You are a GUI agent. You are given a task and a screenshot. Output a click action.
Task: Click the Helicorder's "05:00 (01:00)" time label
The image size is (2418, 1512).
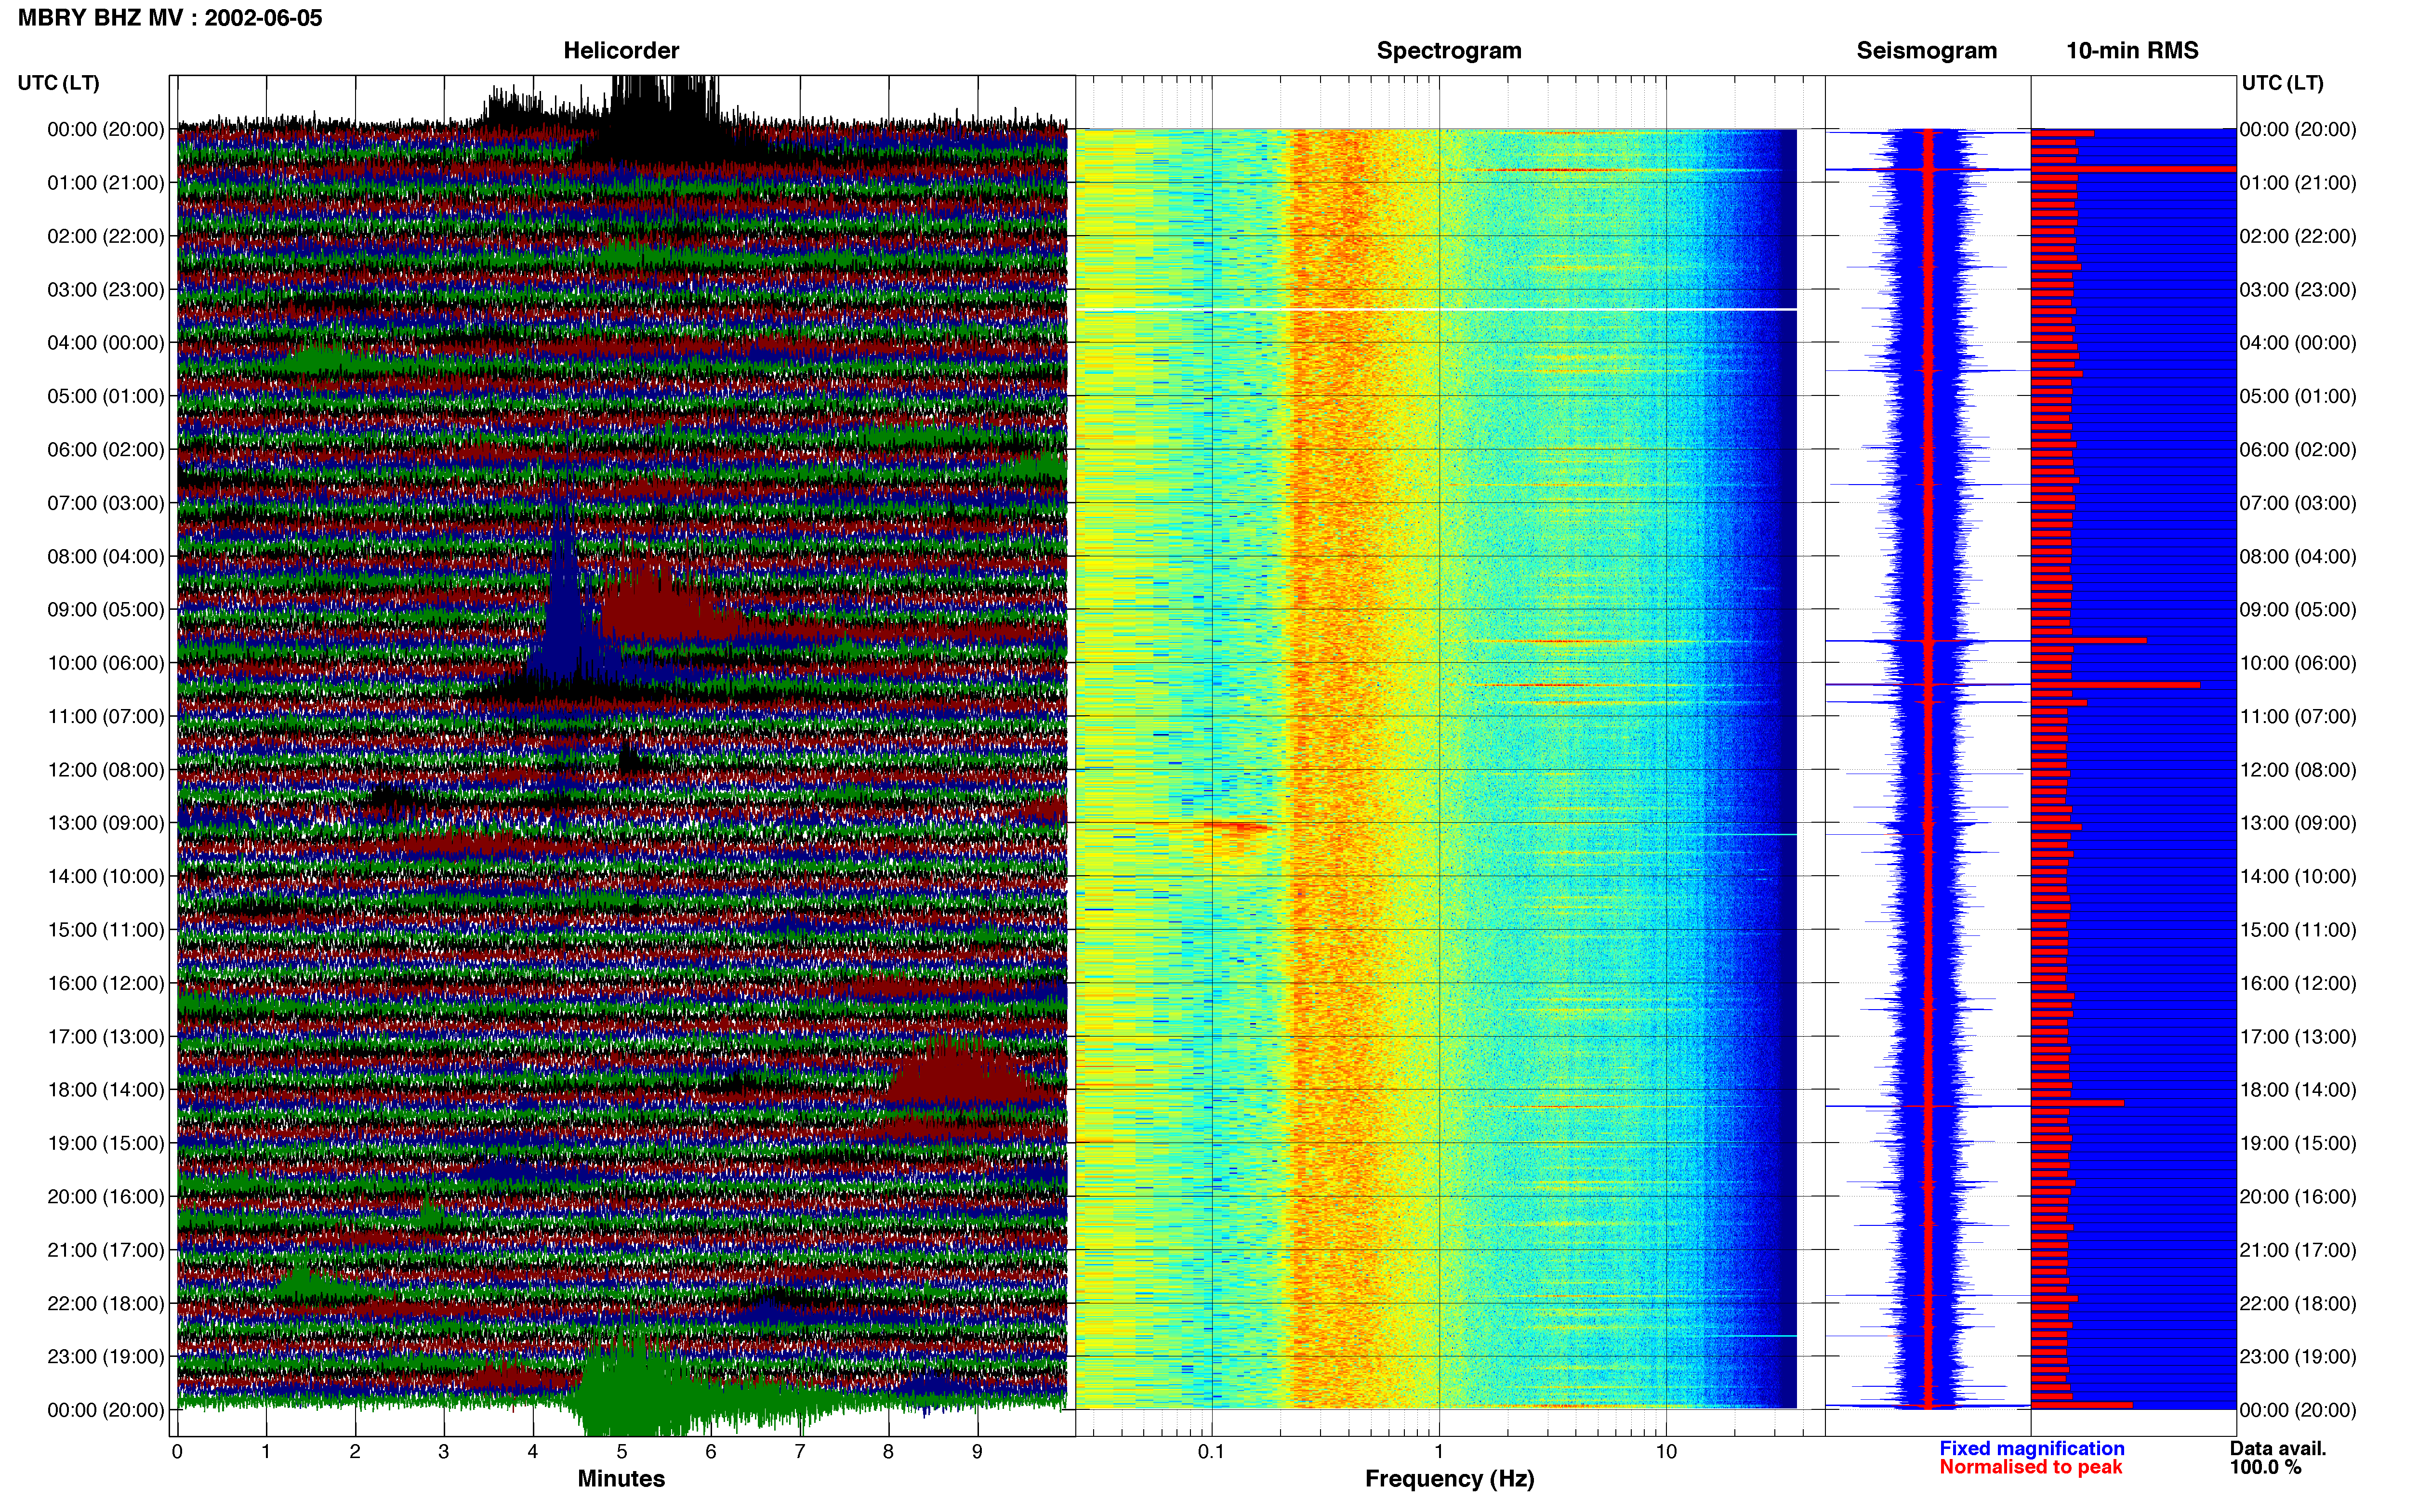point(106,396)
